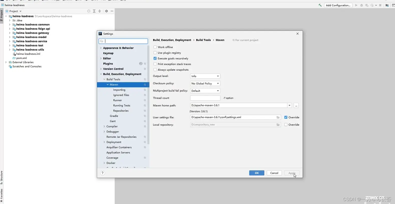Click Build, Execution, Deployment breadcrumb
395x204 pixels.
[x=172, y=40]
